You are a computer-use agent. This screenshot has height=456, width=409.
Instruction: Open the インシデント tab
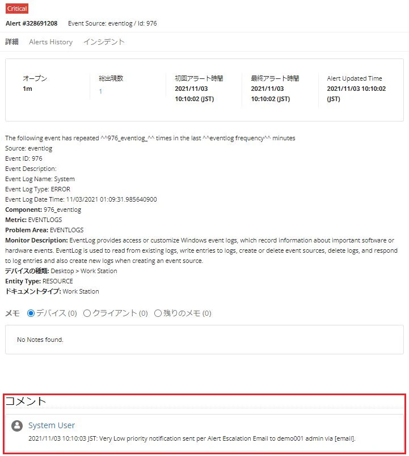(x=104, y=42)
